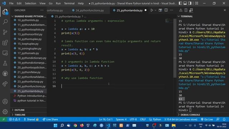This screenshot has width=229, height=129.
Task: Open 23_pythonforloop.py in explorer
Action: [30, 82]
